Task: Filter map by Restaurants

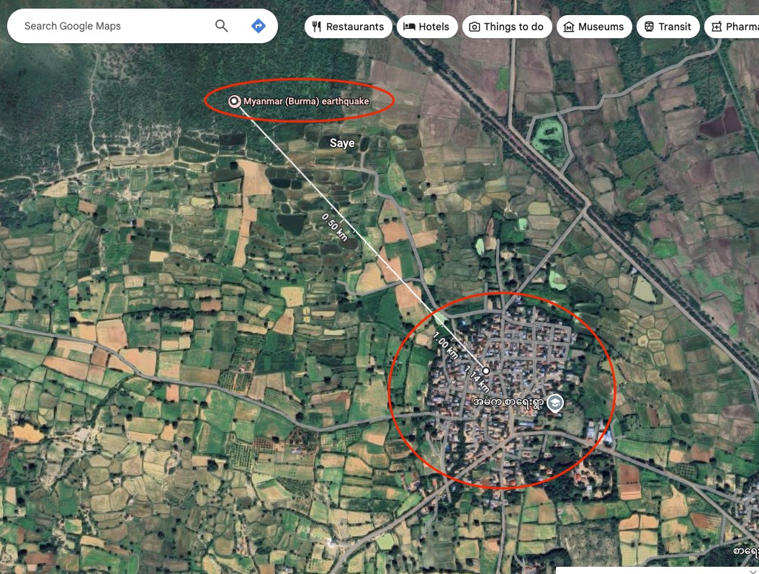Action: (x=348, y=27)
